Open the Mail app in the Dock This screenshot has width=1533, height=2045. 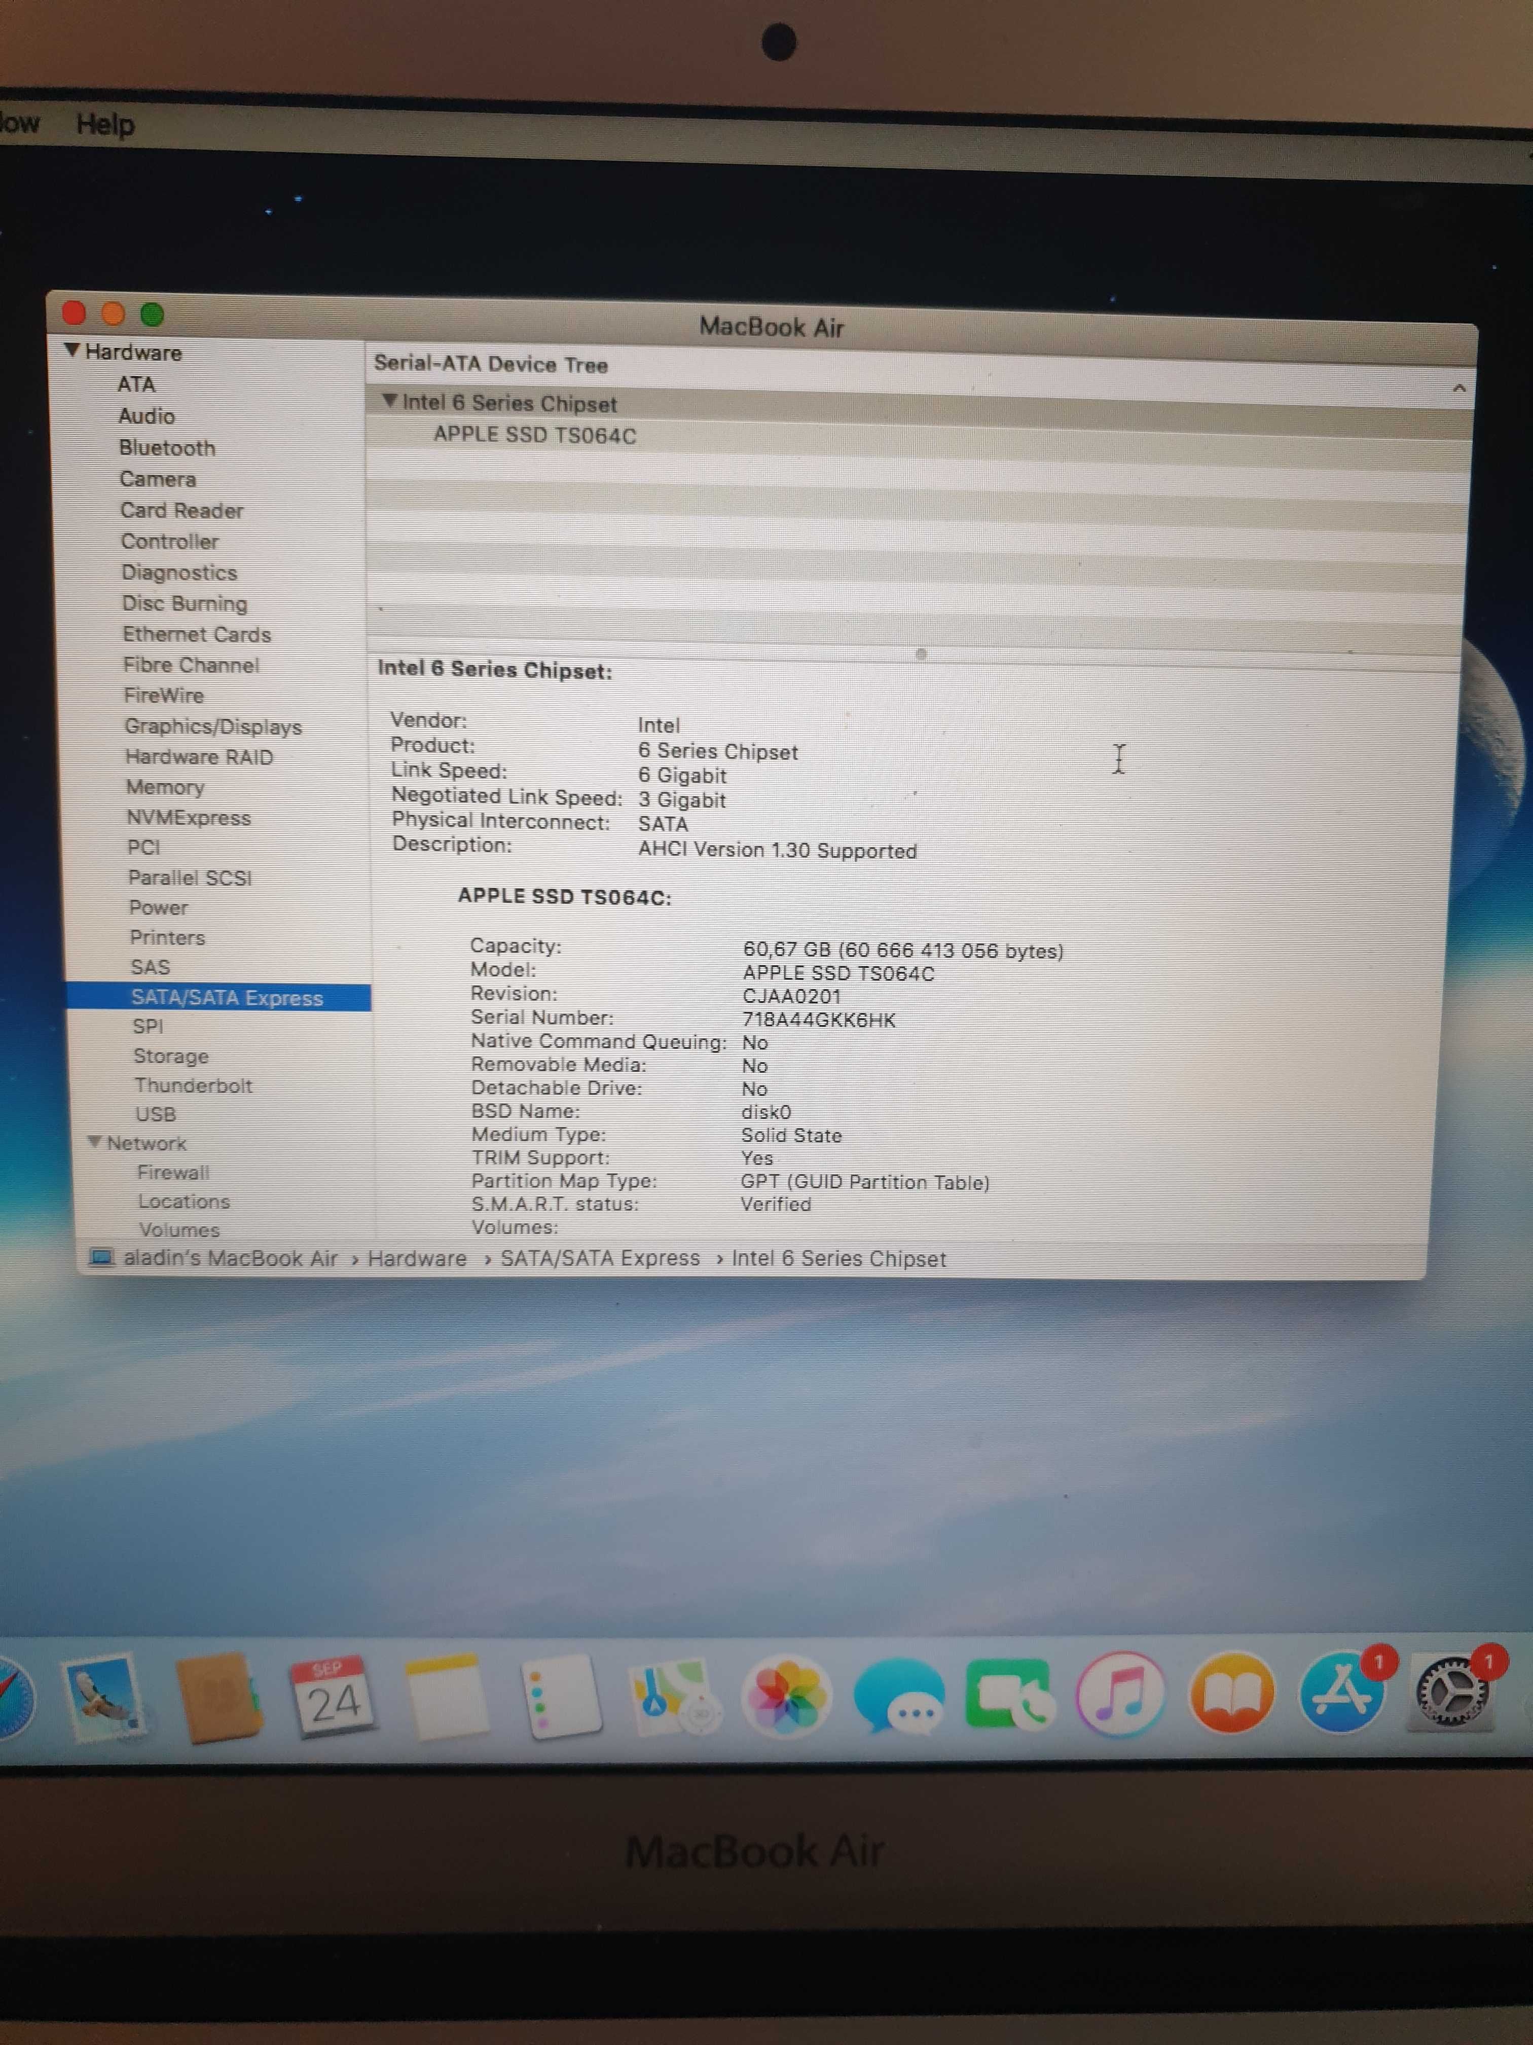(103, 1698)
